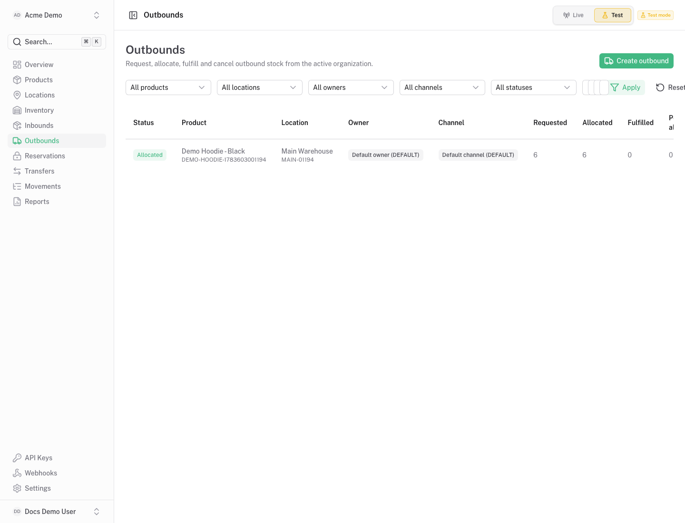Click the MAIN-01194 location code
Image resolution: width=685 pixels, height=523 pixels.
coord(298,160)
